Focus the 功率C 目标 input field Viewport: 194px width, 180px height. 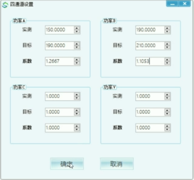click(60, 112)
